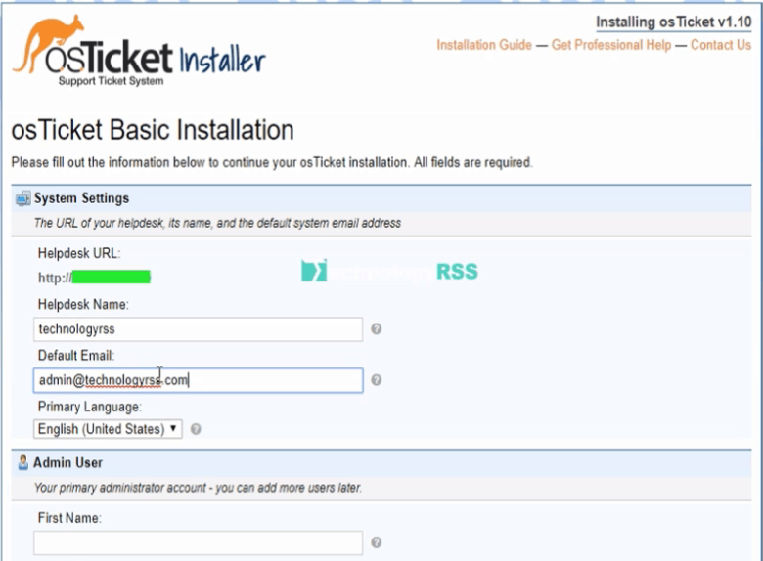
Task: Click the Admin User person icon
Action: click(x=22, y=462)
